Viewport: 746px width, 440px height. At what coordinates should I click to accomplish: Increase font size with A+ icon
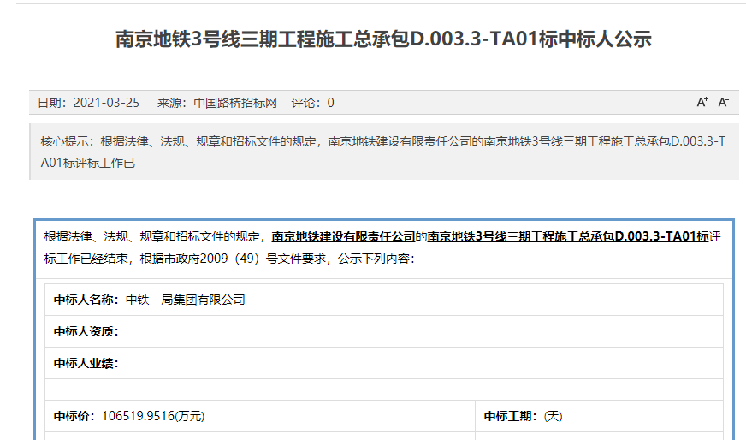click(x=702, y=102)
